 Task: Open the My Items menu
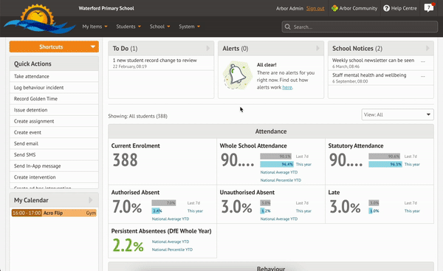[x=95, y=27]
